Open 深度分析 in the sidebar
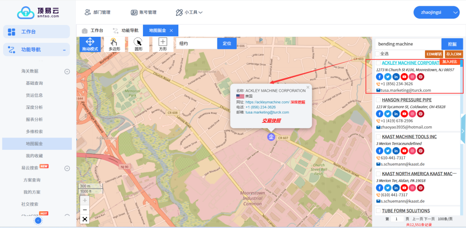The image size is (466, 228). pyautogui.click(x=35, y=107)
